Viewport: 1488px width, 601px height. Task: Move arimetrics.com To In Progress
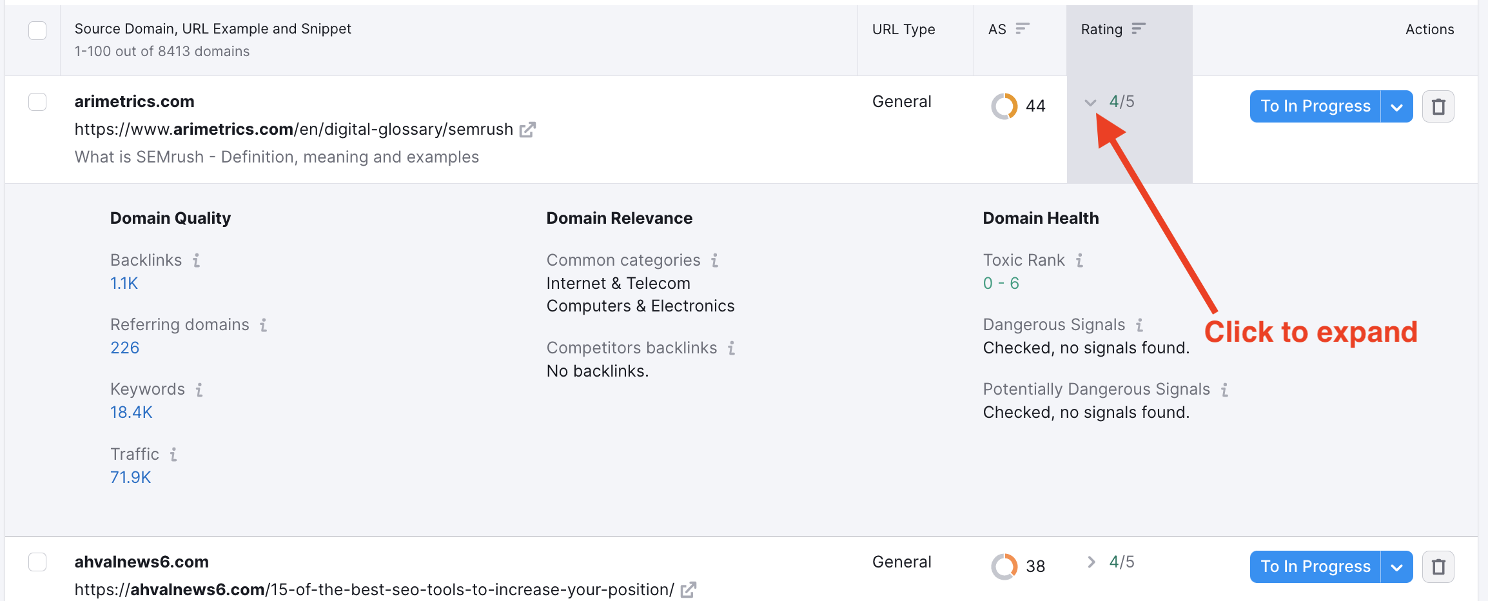point(1315,106)
